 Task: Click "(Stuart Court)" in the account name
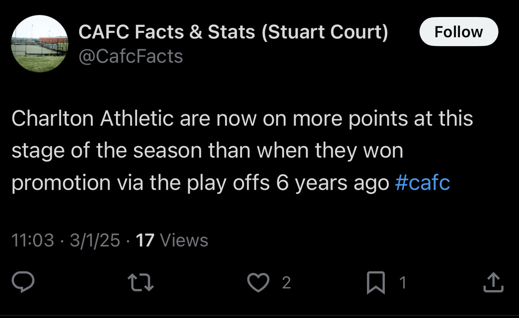[325, 32]
